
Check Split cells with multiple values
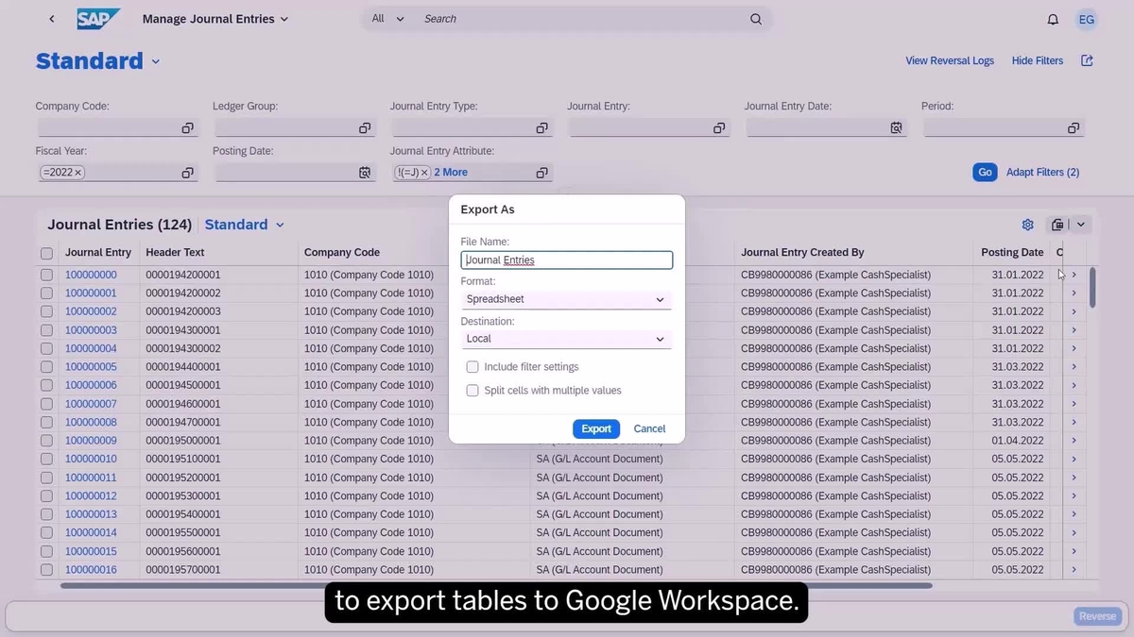tap(472, 390)
